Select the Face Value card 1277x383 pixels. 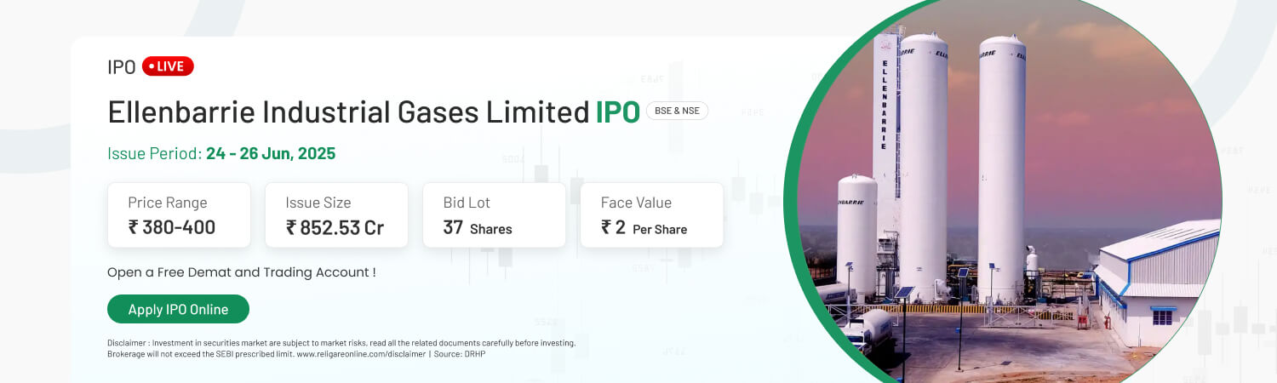652,214
